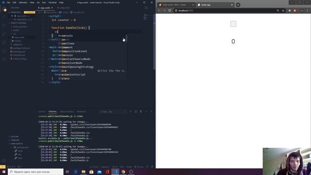Open Source Control view in activity bar
The height and width of the screenshot is (175, 311).
click(x=4, y=26)
